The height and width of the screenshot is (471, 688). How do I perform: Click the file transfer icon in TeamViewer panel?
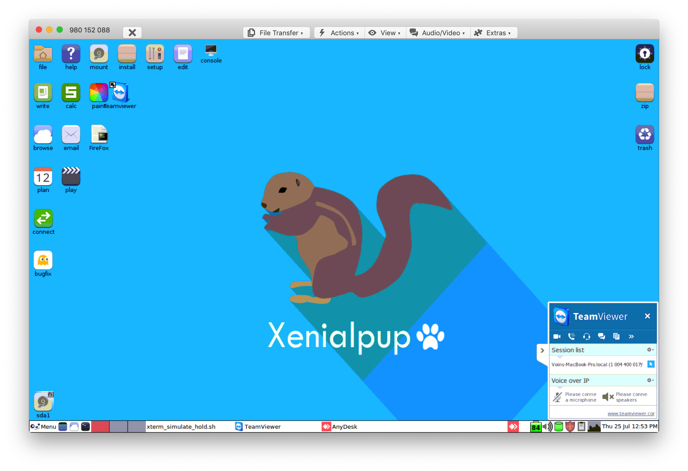pos(617,337)
